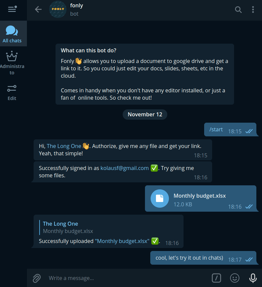
Task: Click the kolausf@gmail.com link
Action: (125, 168)
